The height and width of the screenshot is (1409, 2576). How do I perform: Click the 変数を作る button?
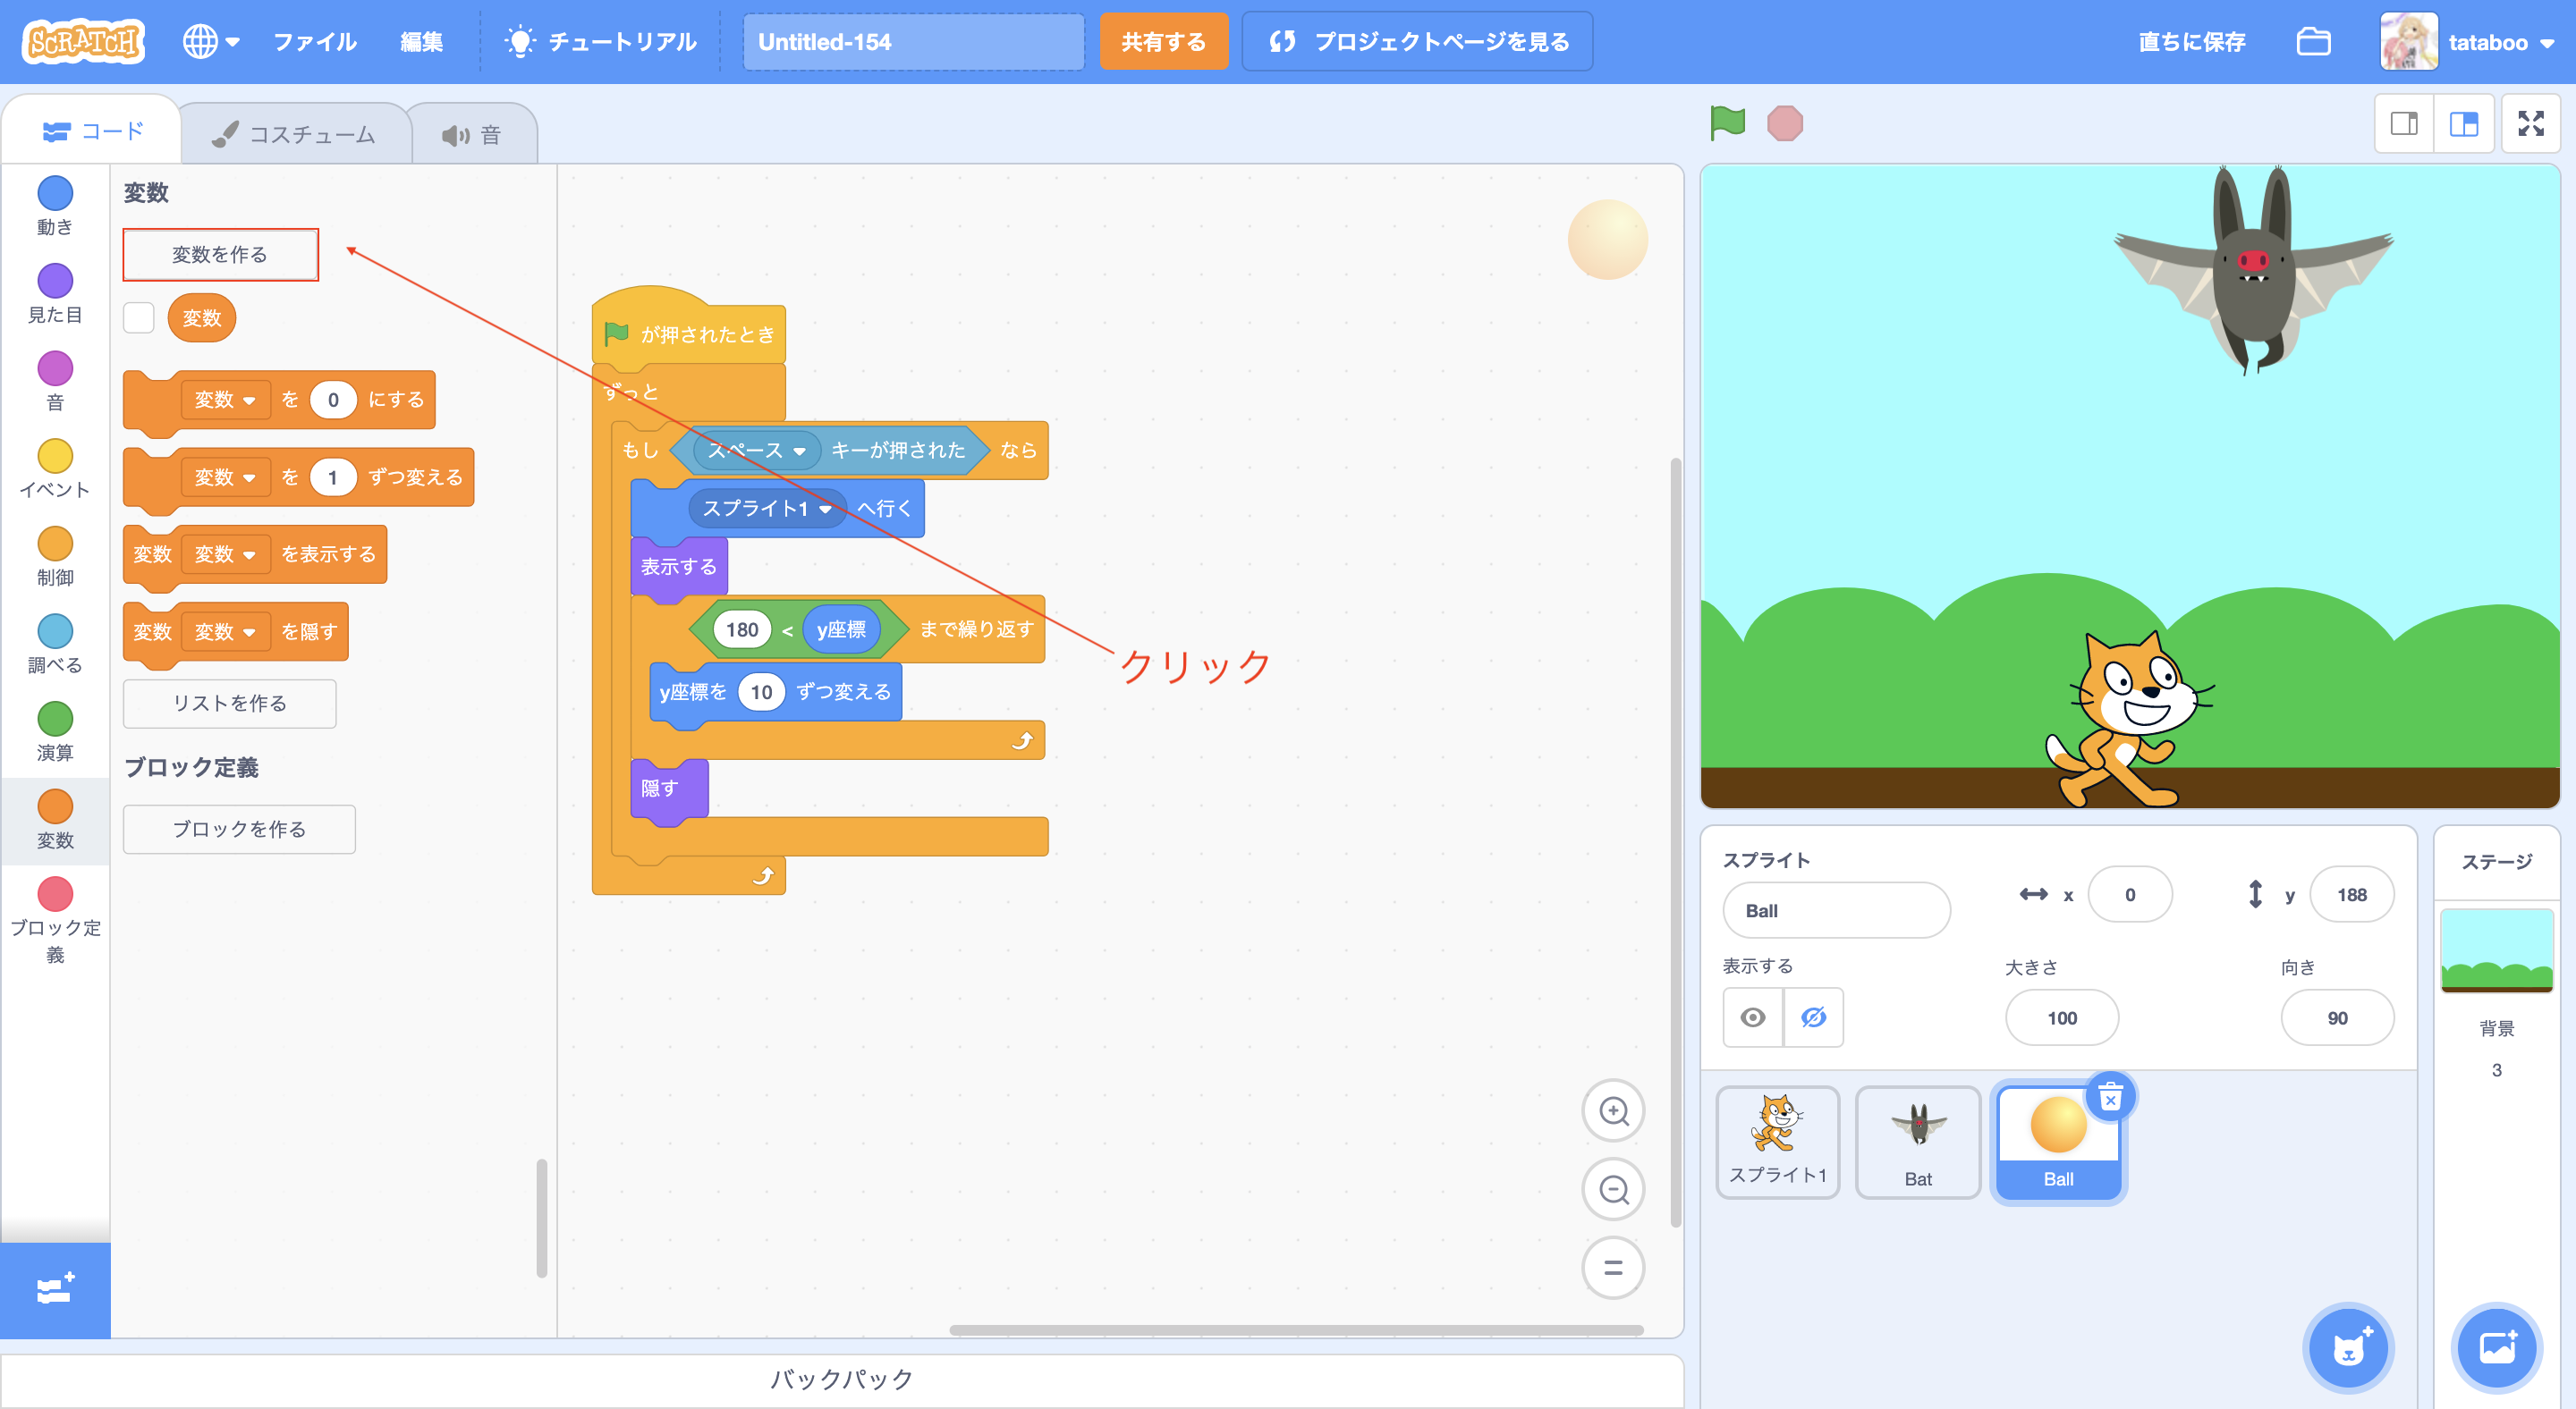pyautogui.click(x=220, y=255)
